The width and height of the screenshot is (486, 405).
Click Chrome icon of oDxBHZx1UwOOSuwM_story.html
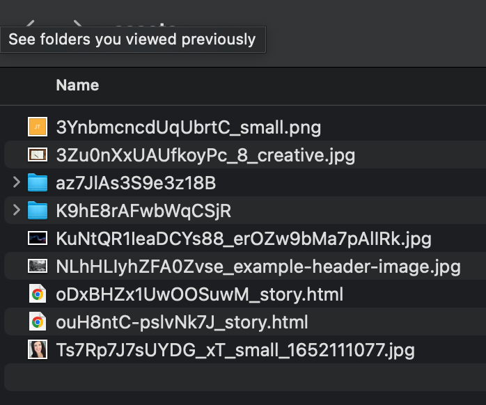pos(37,294)
